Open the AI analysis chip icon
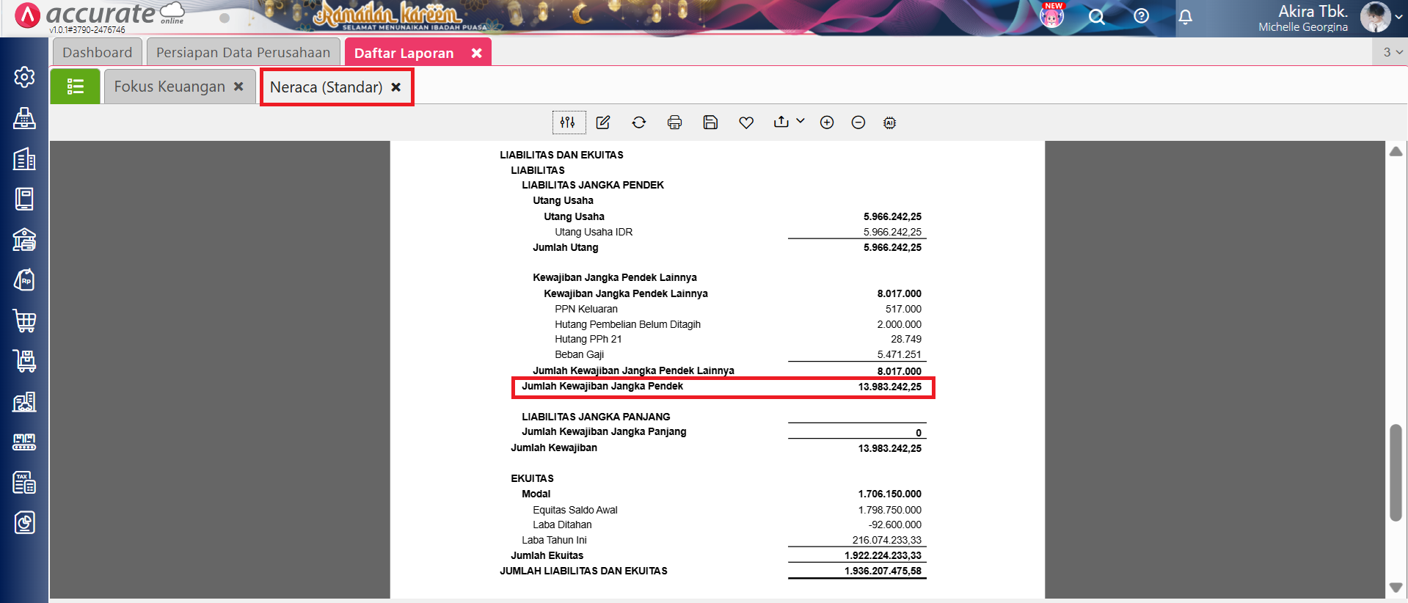The width and height of the screenshot is (1408, 603). [x=890, y=123]
